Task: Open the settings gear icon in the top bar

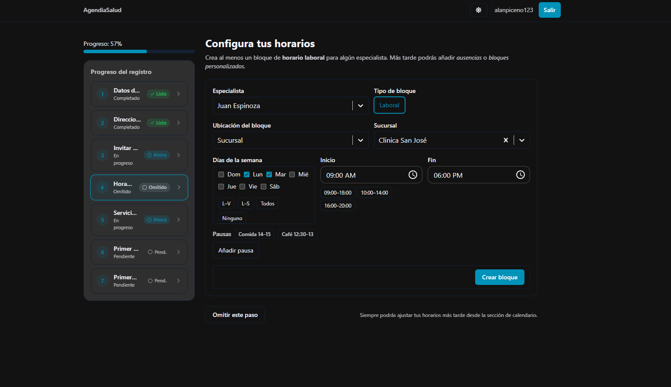Action: tap(478, 10)
